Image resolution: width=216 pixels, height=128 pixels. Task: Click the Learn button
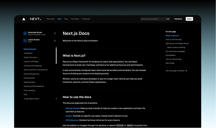pos(189,19)
